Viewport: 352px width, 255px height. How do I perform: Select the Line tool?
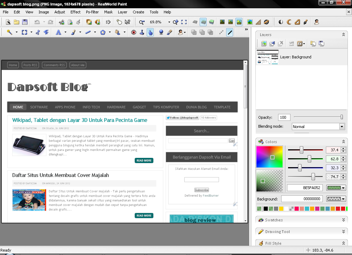pyautogui.click(x=88, y=32)
